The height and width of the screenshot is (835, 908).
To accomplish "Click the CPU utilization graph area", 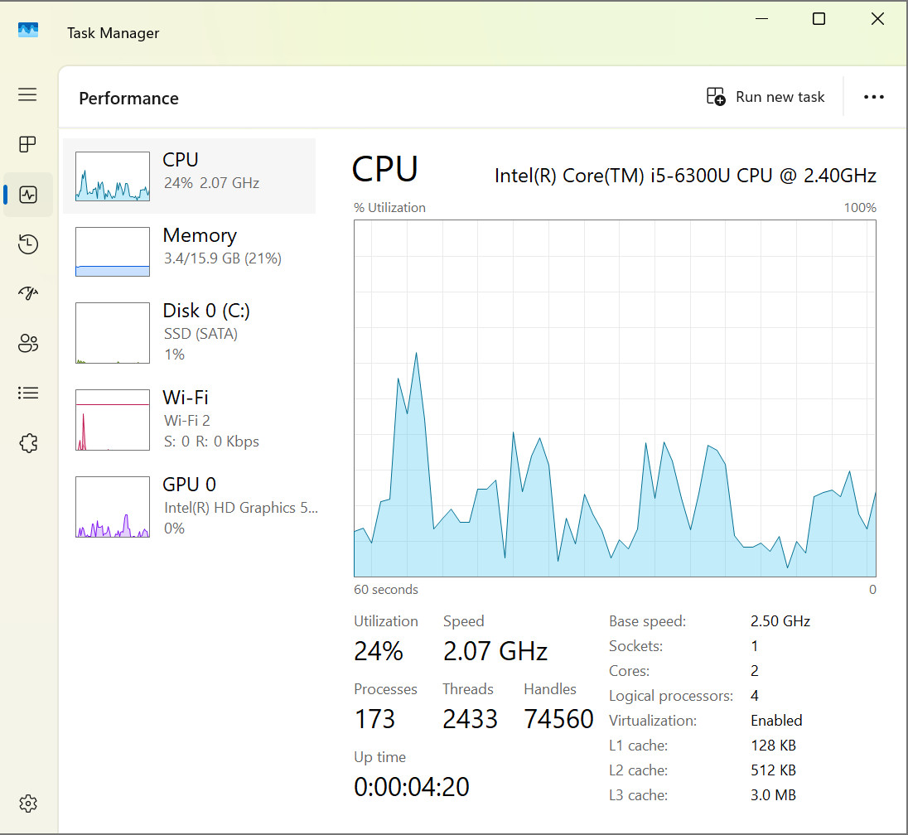I will coord(615,398).
